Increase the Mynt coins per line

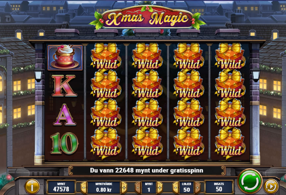160,187
